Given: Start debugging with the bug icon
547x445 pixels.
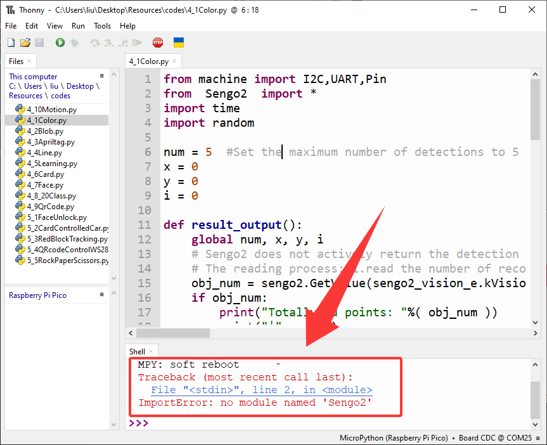Looking at the screenshot, I should click(x=74, y=42).
